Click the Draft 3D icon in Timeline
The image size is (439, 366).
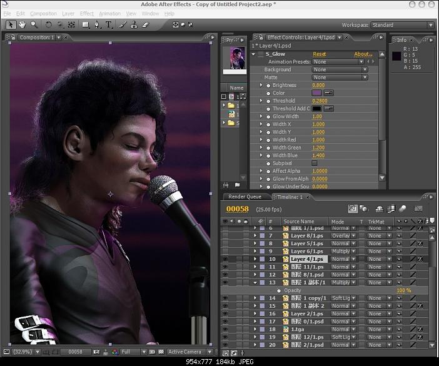click(x=364, y=208)
